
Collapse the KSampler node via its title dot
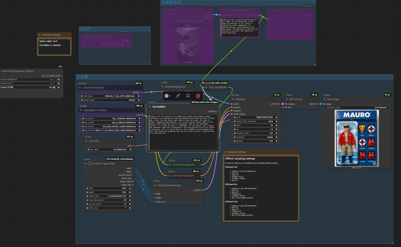[x=232, y=99]
